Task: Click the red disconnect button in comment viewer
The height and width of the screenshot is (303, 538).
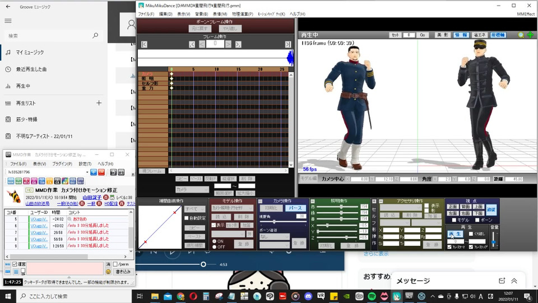Action: pos(101,172)
